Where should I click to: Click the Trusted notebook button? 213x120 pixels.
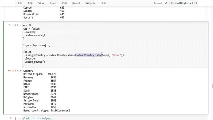click(158, 3)
